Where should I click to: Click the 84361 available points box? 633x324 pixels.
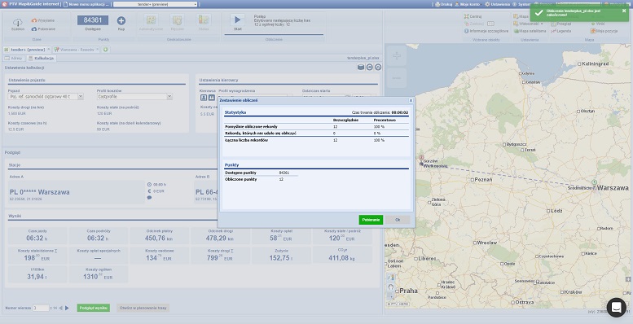coord(93,20)
